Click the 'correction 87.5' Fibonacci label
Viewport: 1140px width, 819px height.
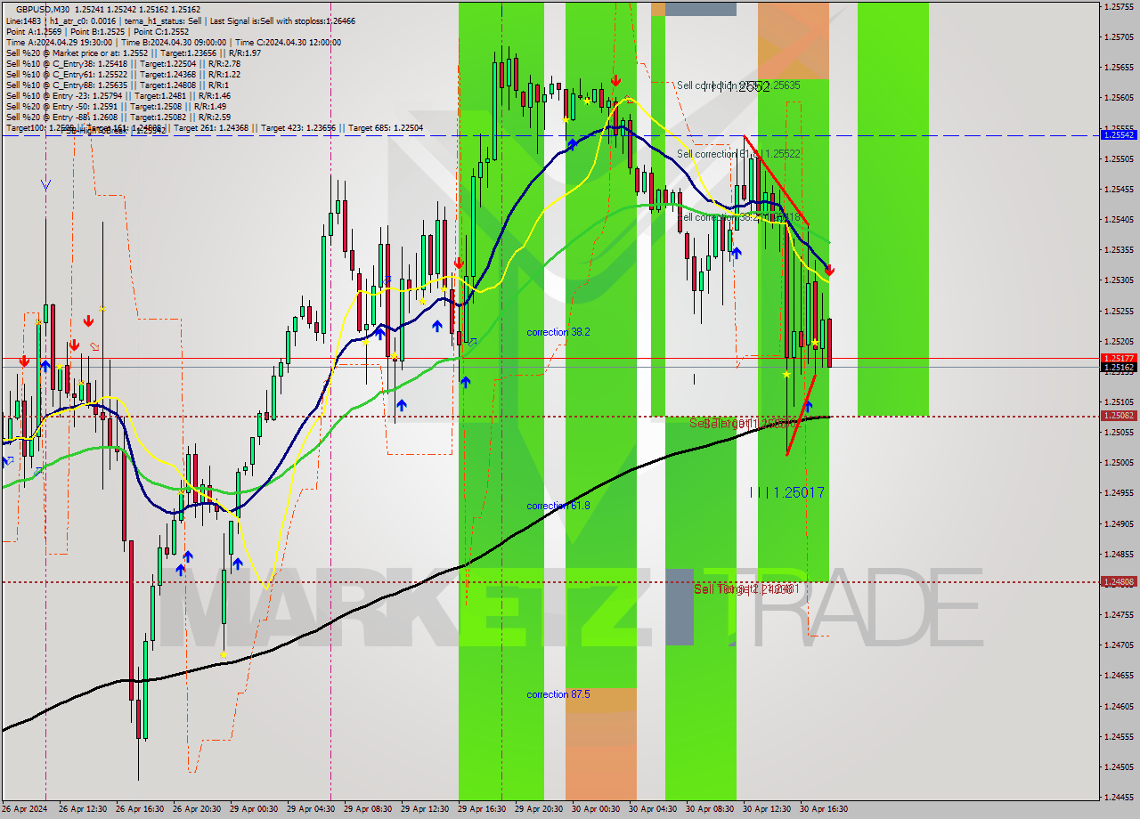(x=558, y=694)
